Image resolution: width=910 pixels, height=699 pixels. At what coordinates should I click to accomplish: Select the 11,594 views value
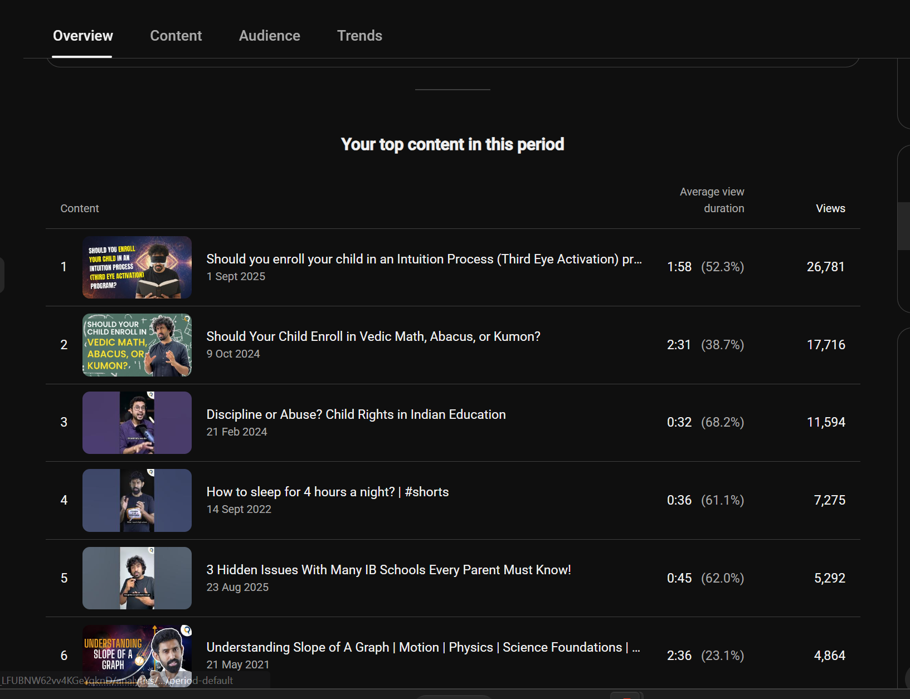point(826,422)
